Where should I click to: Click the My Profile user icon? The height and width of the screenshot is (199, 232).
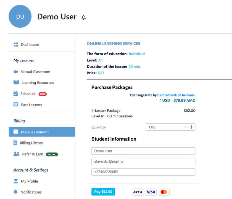[16, 181]
